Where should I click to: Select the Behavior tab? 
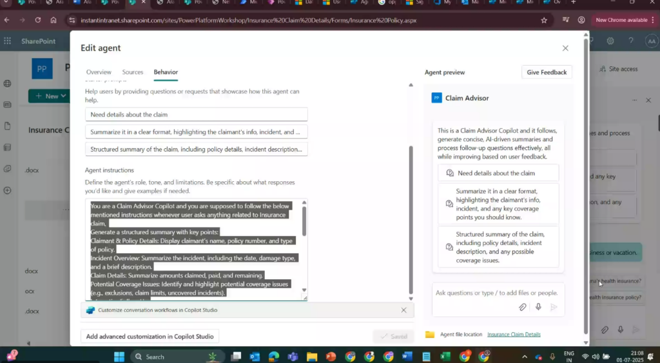tap(166, 72)
